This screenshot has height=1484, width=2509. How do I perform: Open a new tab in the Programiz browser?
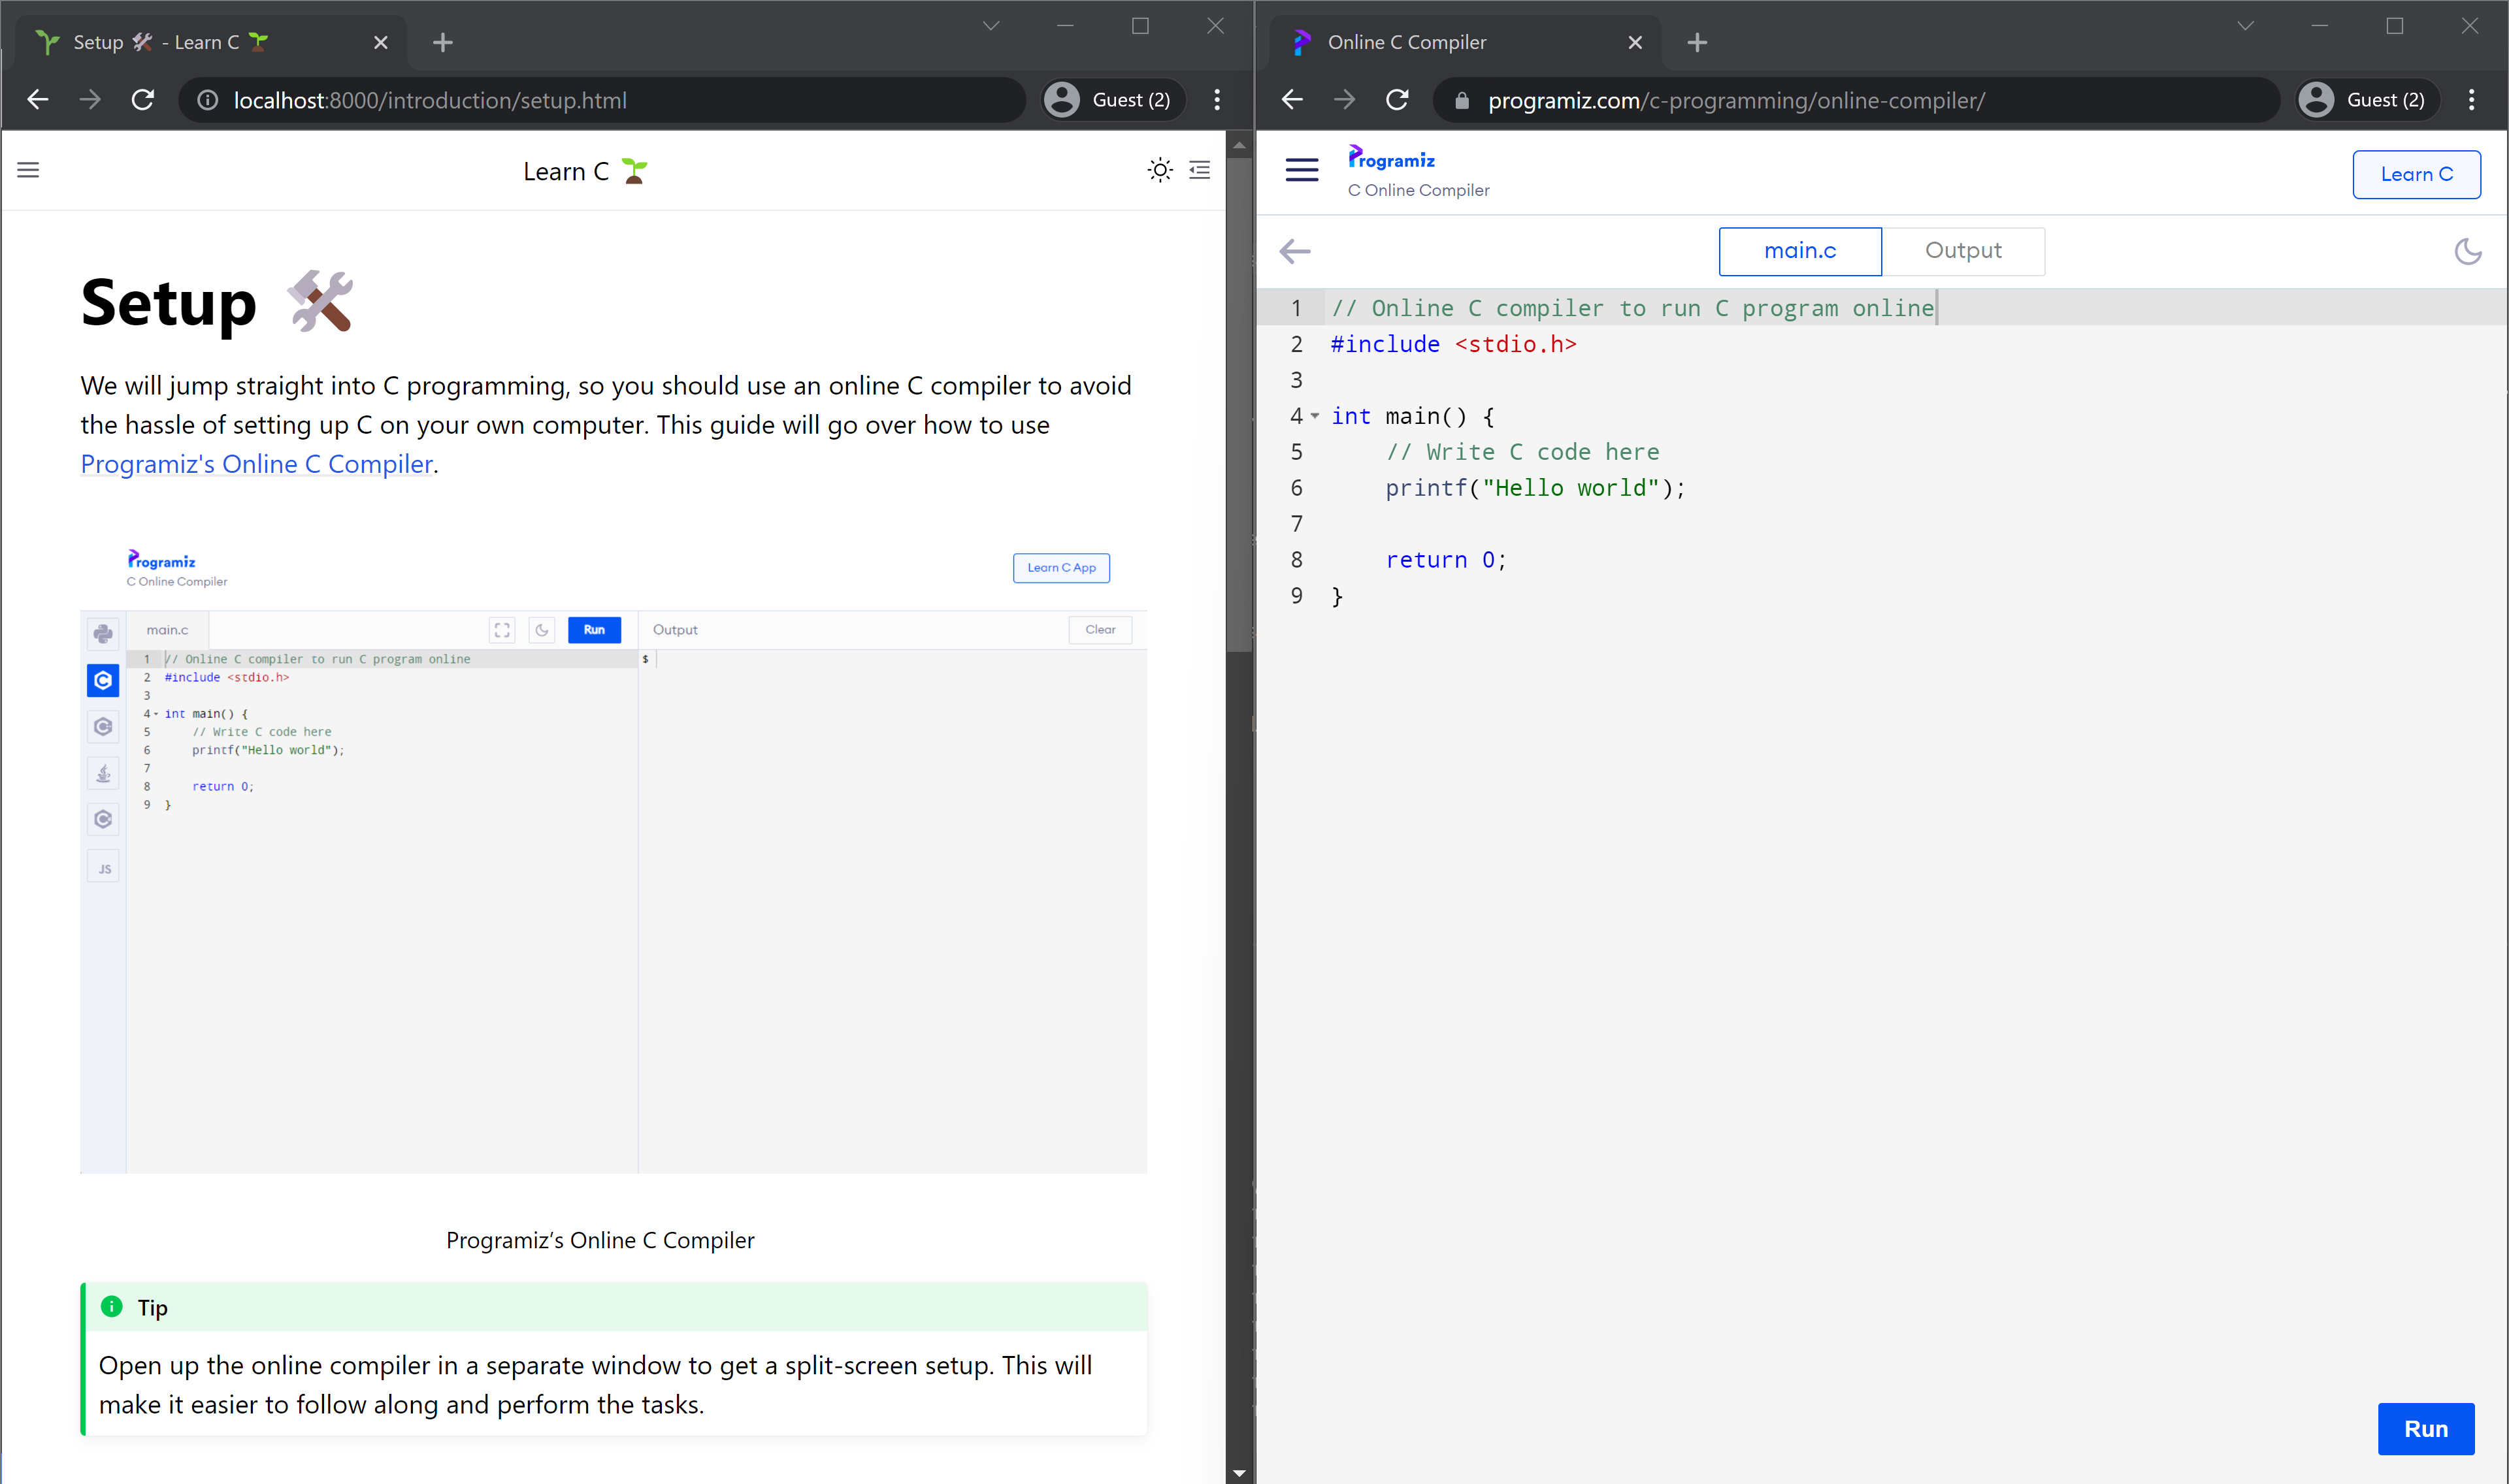pyautogui.click(x=1697, y=42)
